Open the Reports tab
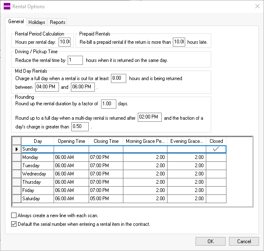Screen dimensions: 264x251 (x=57, y=22)
